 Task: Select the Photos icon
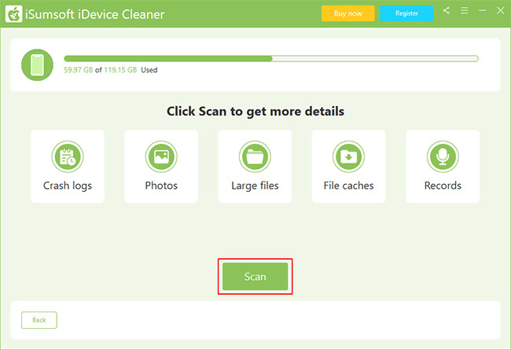point(161,157)
